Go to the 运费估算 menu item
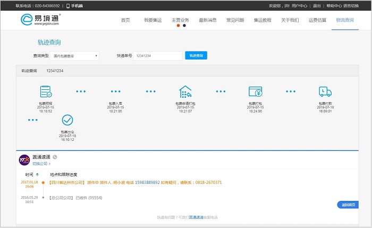The image size is (372, 228). (317, 20)
